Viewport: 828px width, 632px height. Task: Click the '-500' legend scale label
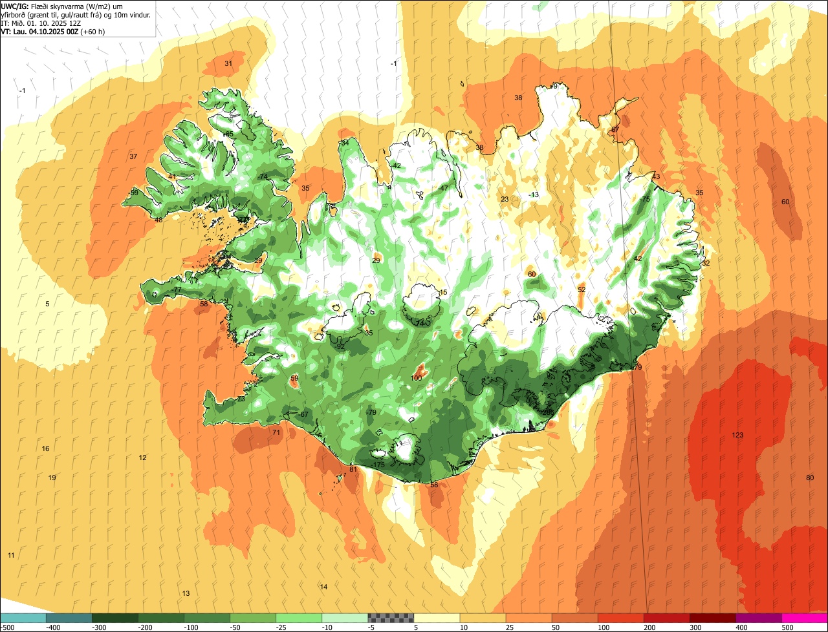[x=8, y=627]
